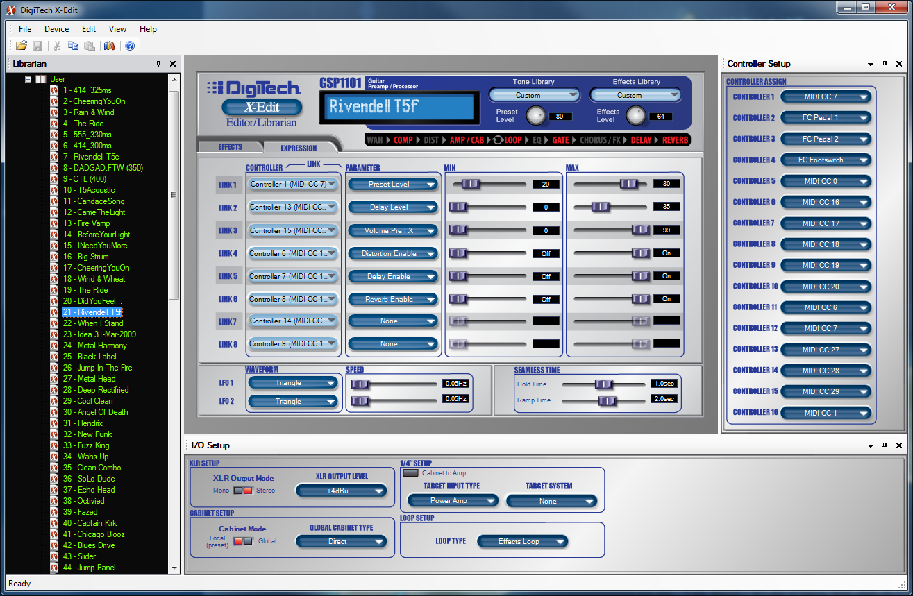Click the toolbar icon left of Help
This screenshot has height=596, width=913.
tap(109, 46)
